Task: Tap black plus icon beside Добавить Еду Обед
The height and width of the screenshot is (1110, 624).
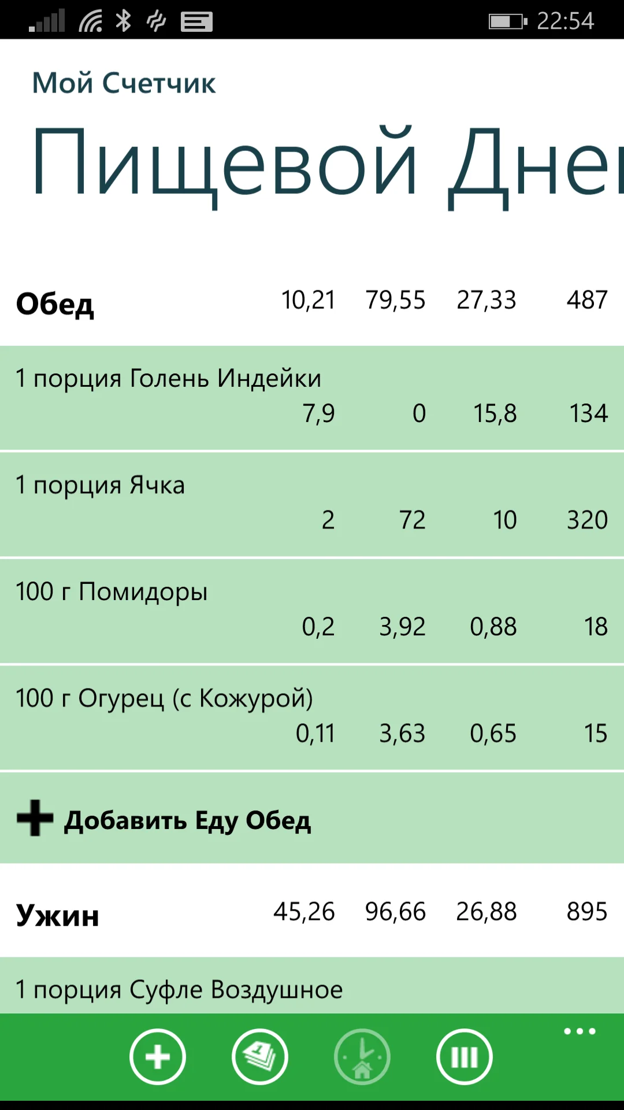Action: click(x=35, y=818)
